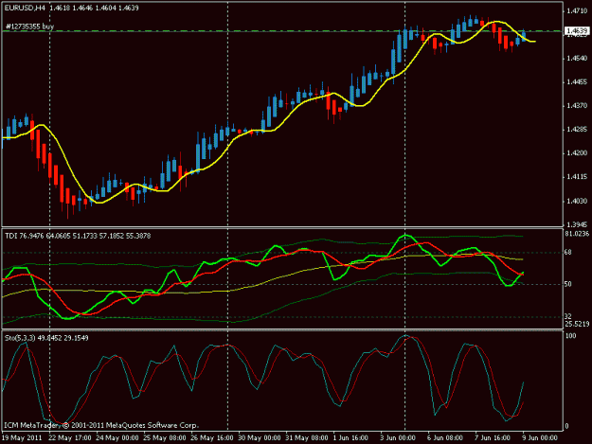Click the 24 May 00:00 time label

[x=117, y=438]
